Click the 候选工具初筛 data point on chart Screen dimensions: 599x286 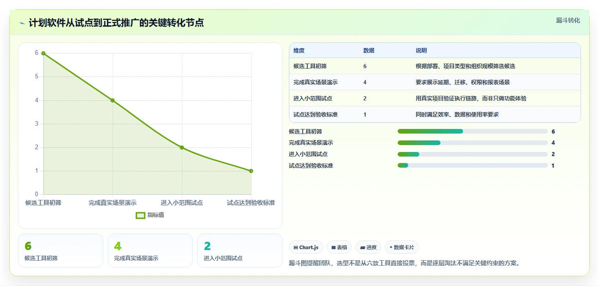click(x=43, y=53)
